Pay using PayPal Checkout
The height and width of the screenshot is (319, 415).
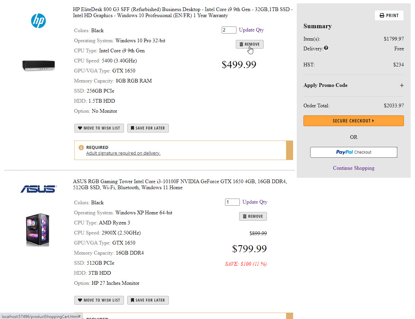[x=353, y=152]
